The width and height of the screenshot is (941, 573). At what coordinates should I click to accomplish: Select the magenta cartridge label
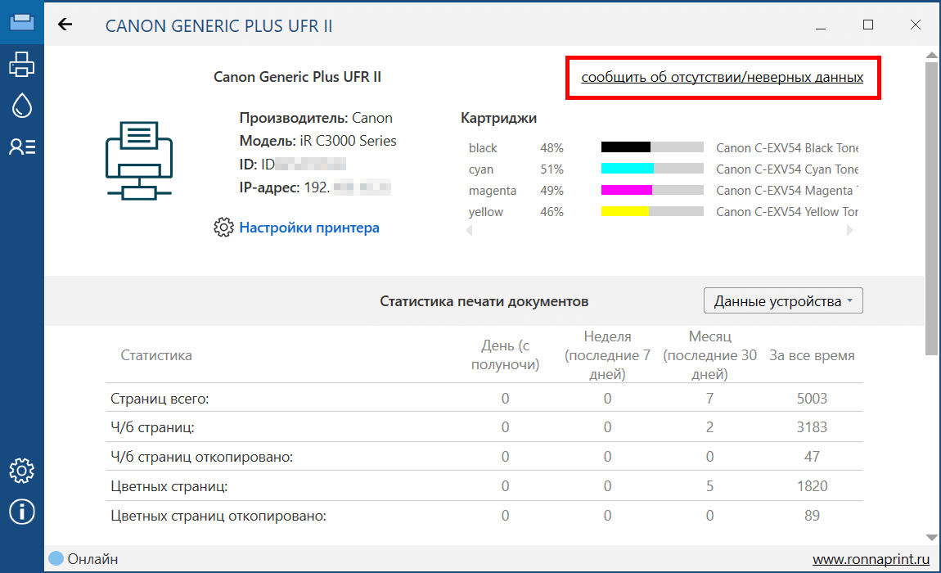[492, 191]
